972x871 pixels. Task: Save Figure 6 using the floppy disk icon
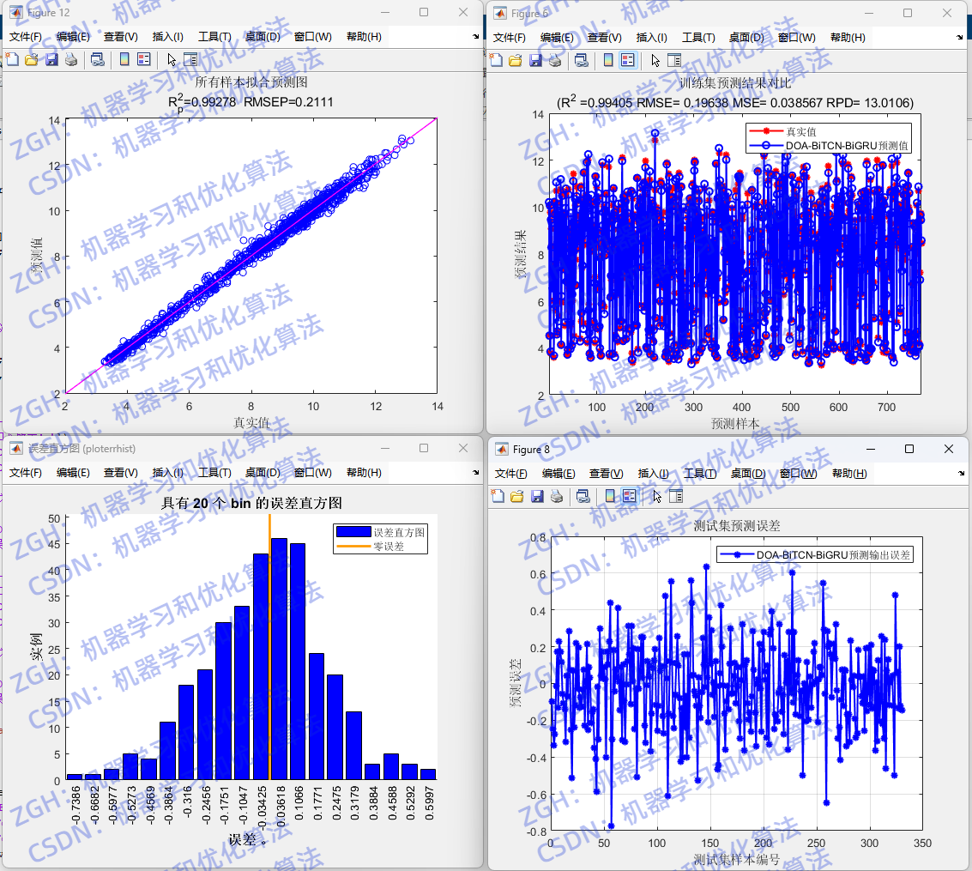535,60
